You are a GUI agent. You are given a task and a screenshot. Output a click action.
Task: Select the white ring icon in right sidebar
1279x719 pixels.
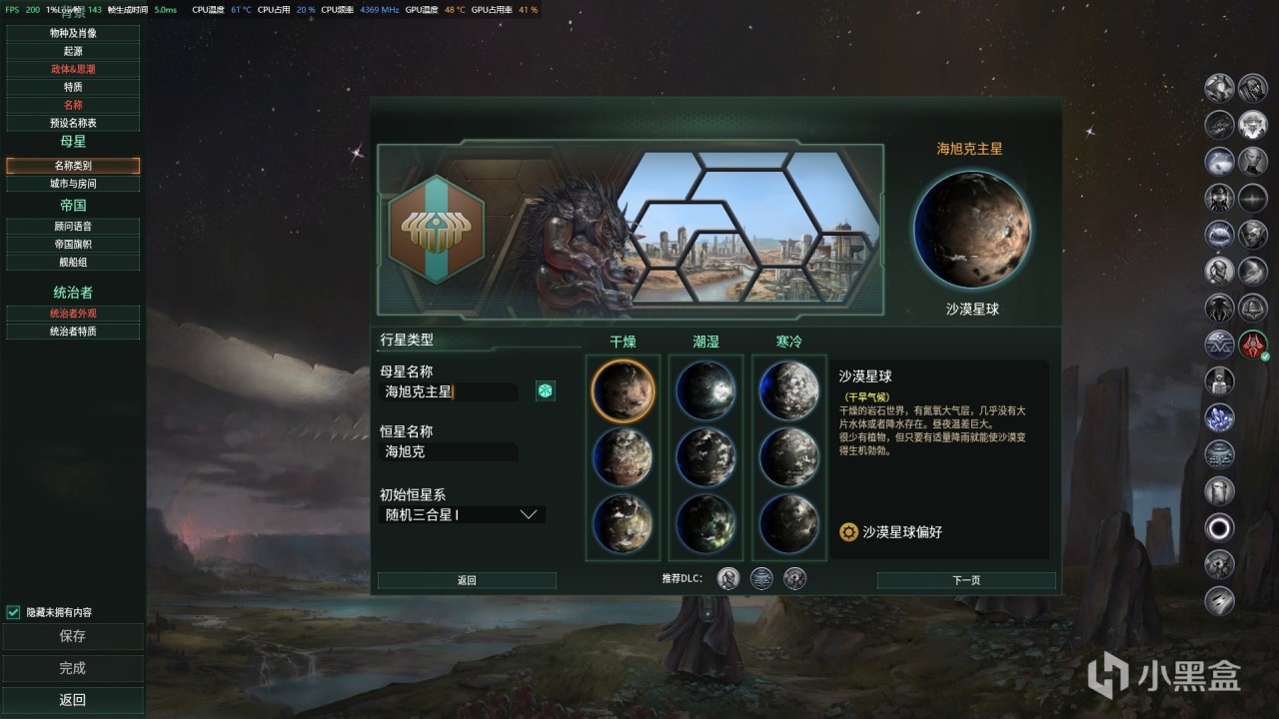tap(1219, 527)
